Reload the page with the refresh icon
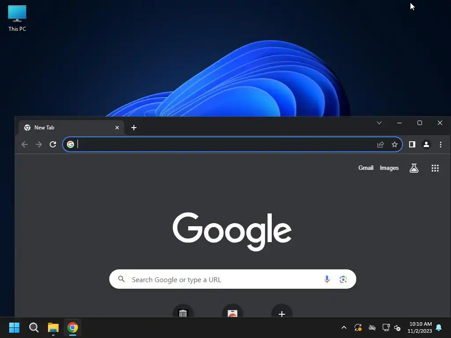This screenshot has height=338, width=451. pos(53,144)
